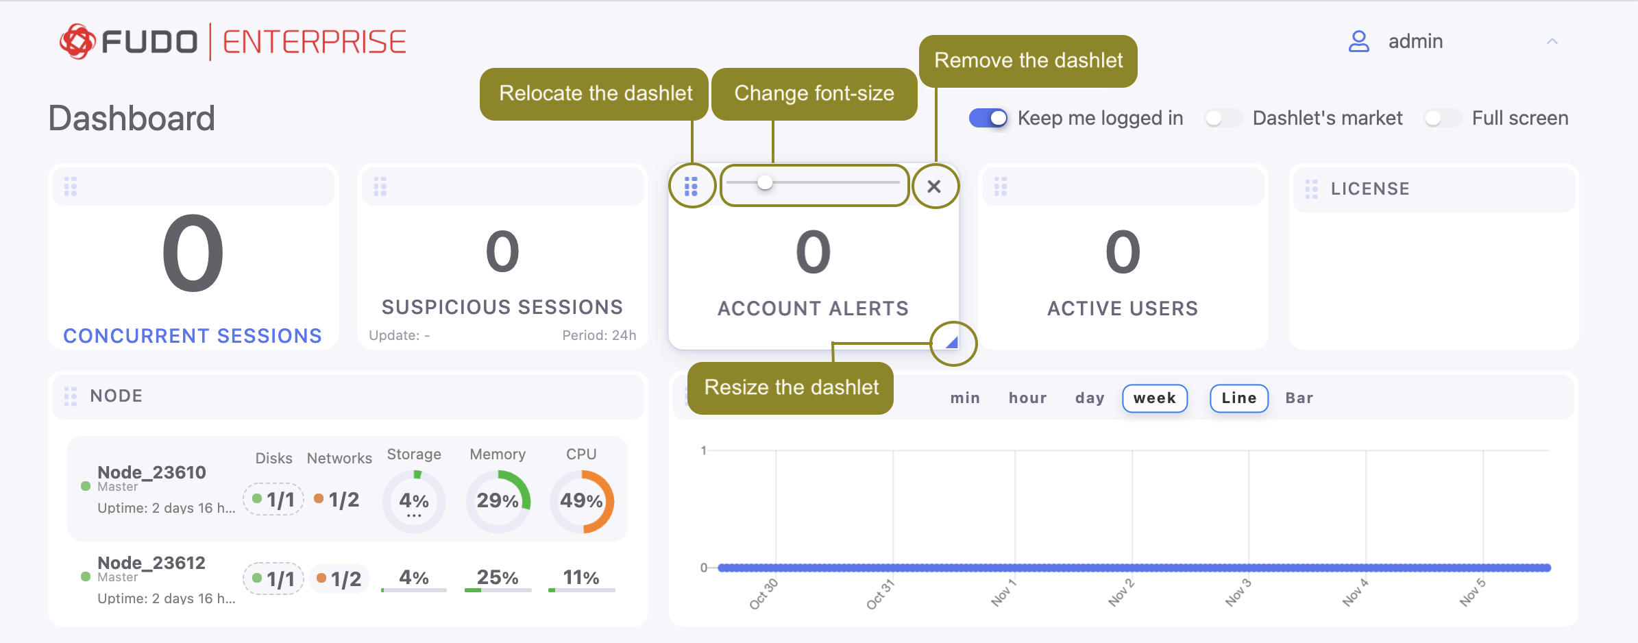This screenshot has width=1638, height=643.
Task: Enable the Dashlet's market toggle
Action: point(1223,119)
